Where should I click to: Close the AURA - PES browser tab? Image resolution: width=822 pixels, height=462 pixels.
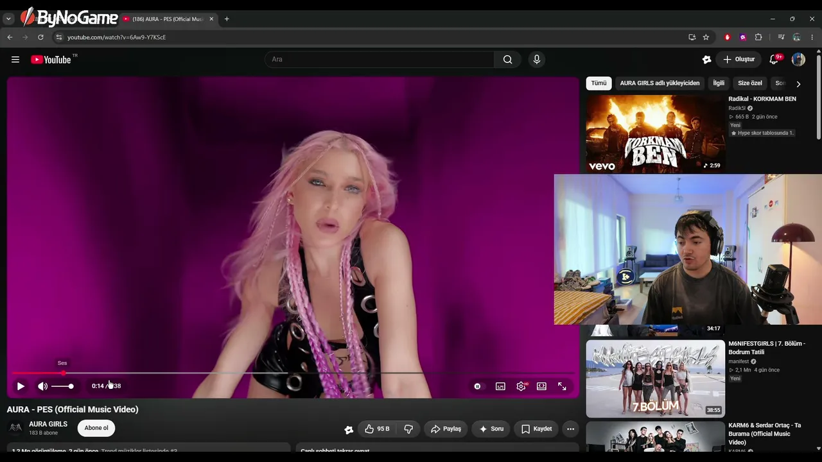coord(211,19)
